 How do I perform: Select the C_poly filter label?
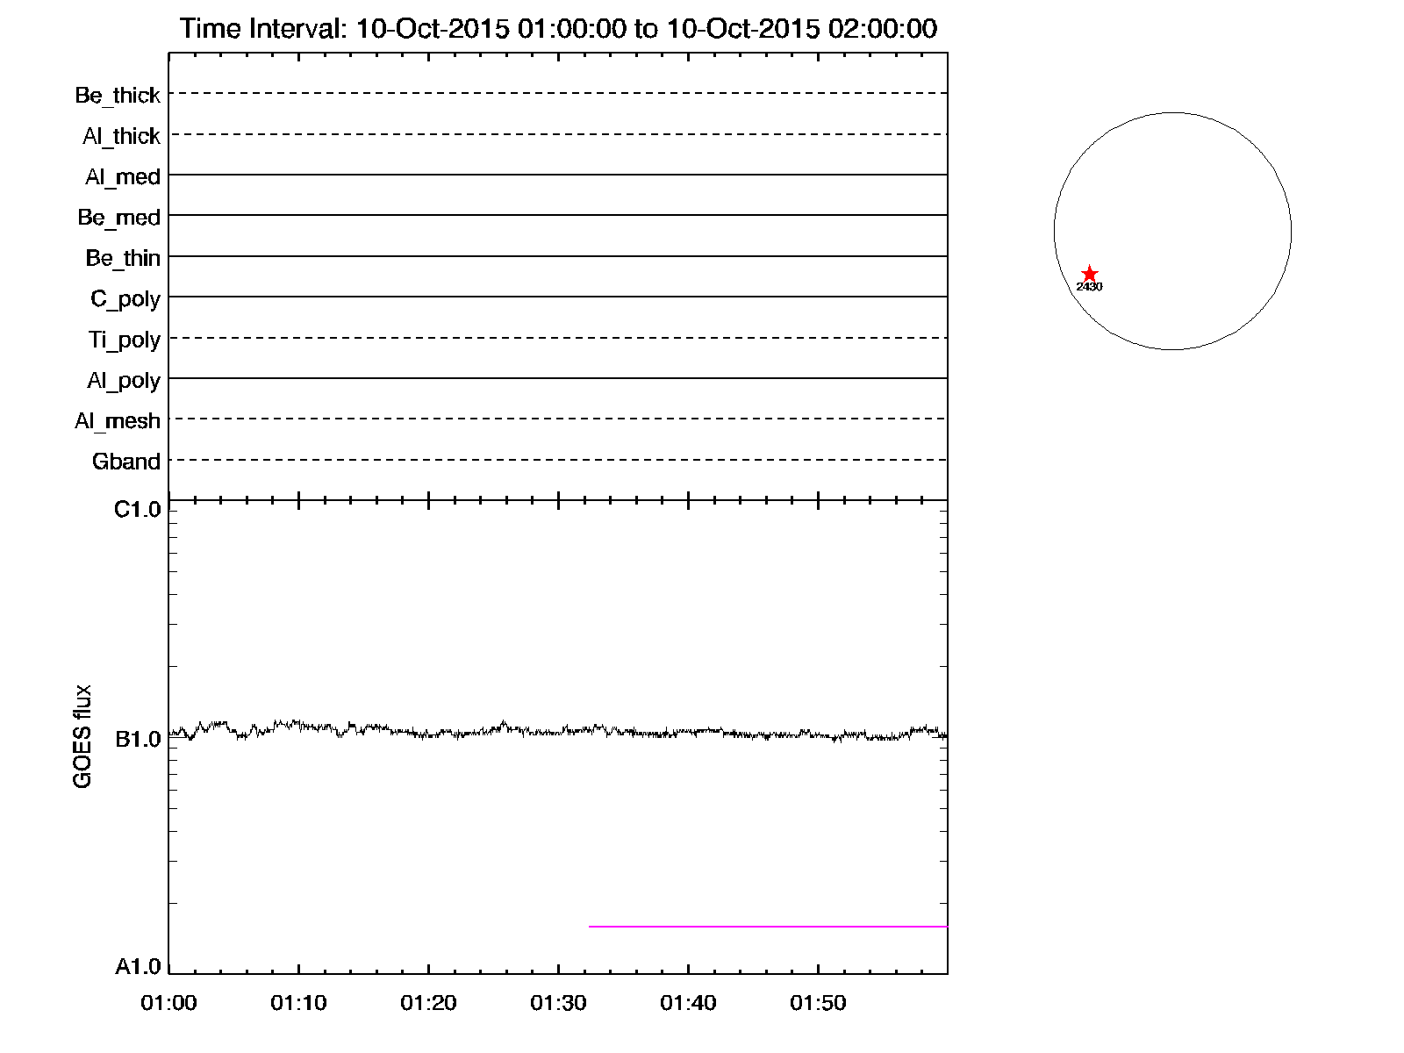pyautogui.click(x=125, y=299)
